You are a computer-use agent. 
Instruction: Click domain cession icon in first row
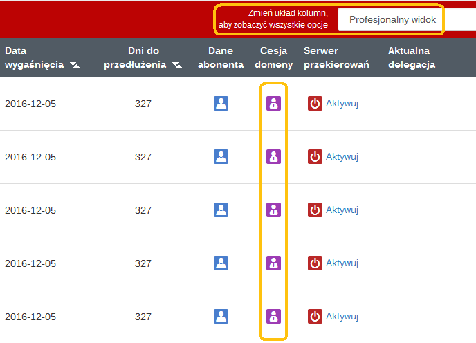(x=274, y=104)
